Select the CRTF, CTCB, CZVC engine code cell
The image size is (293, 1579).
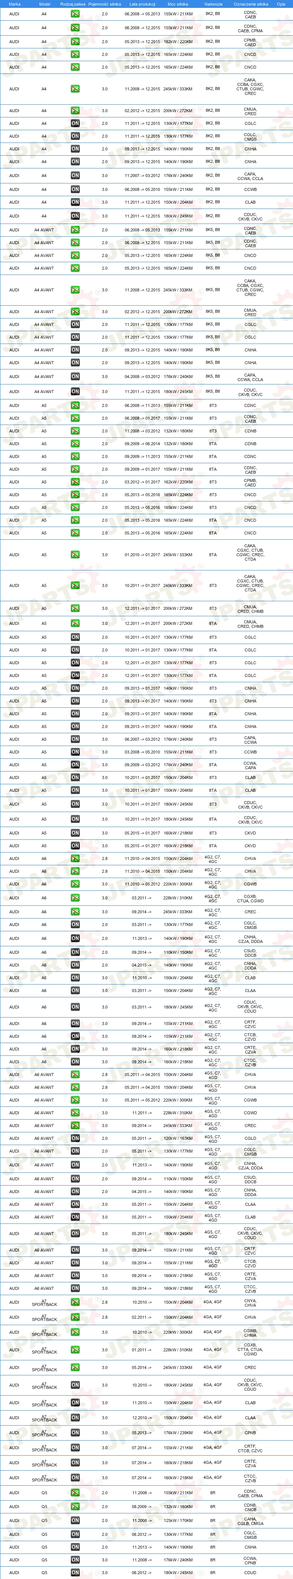click(251, 1448)
